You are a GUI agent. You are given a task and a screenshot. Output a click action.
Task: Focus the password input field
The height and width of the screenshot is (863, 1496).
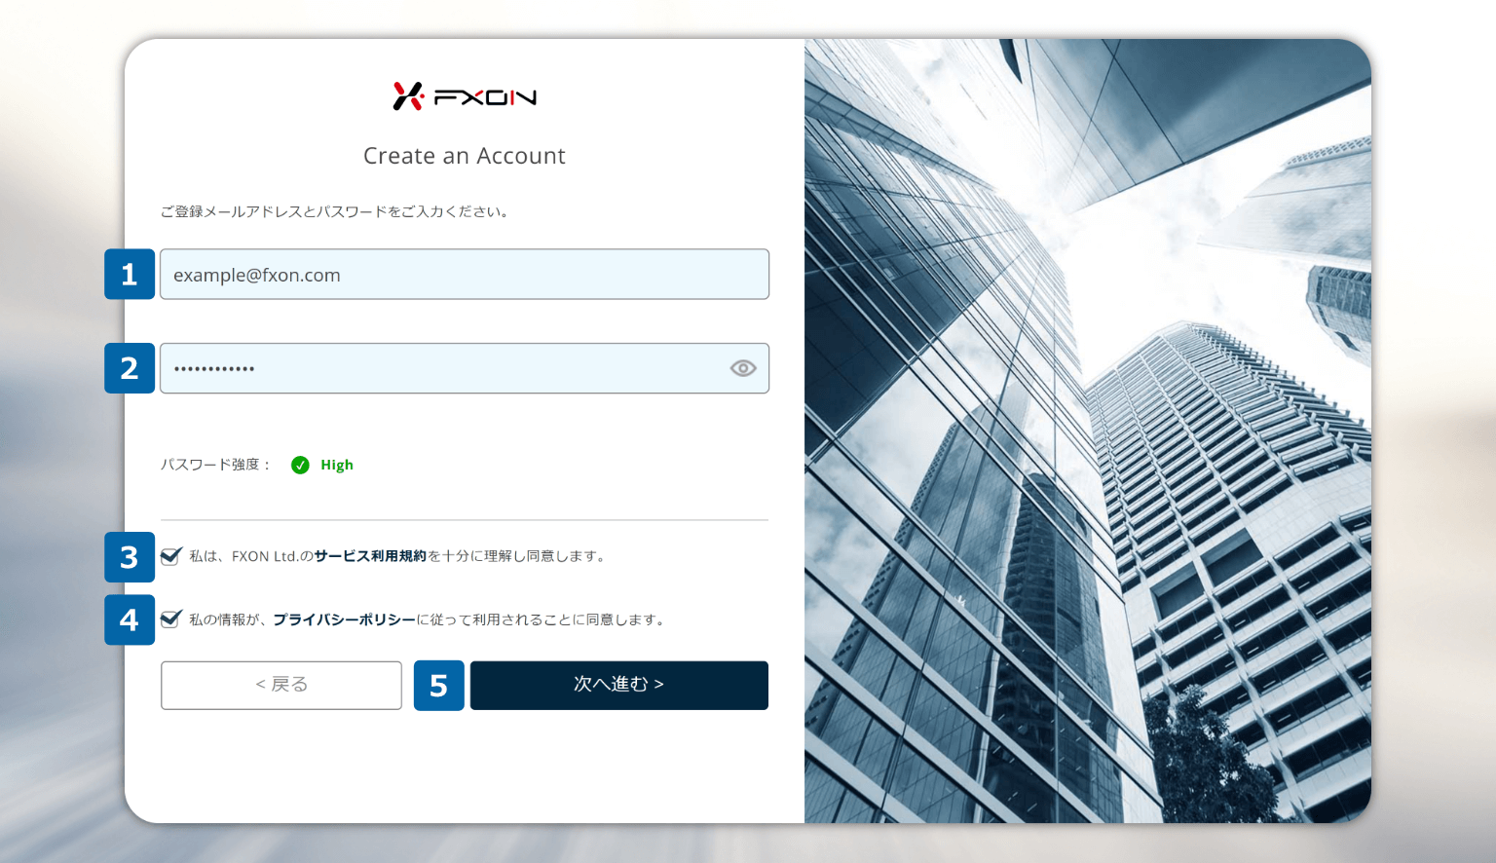pos(465,368)
